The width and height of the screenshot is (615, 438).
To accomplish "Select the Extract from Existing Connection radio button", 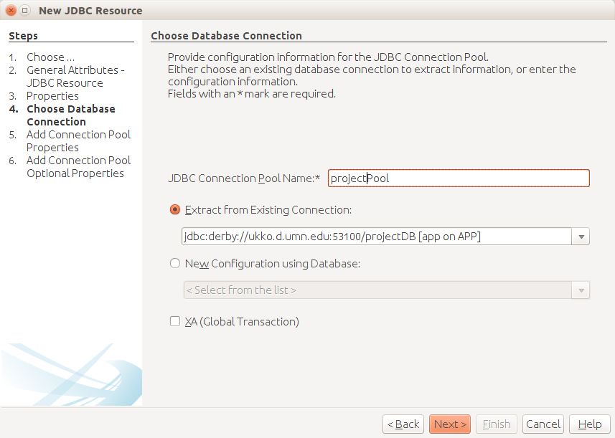I will click(174, 209).
